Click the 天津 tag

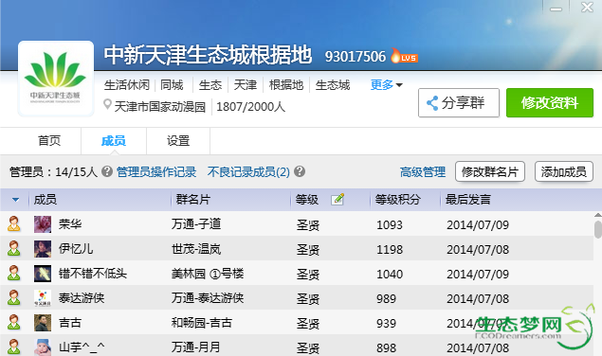coord(246,85)
